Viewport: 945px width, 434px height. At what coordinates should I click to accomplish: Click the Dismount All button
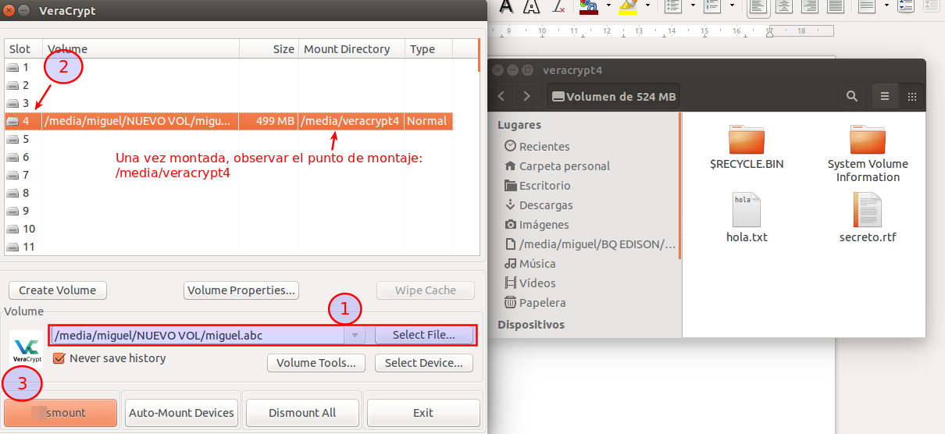[x=302, y=412]
